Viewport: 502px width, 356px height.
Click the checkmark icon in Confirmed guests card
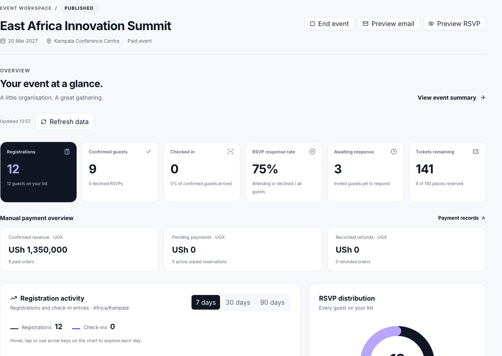[x=149, y=151]
